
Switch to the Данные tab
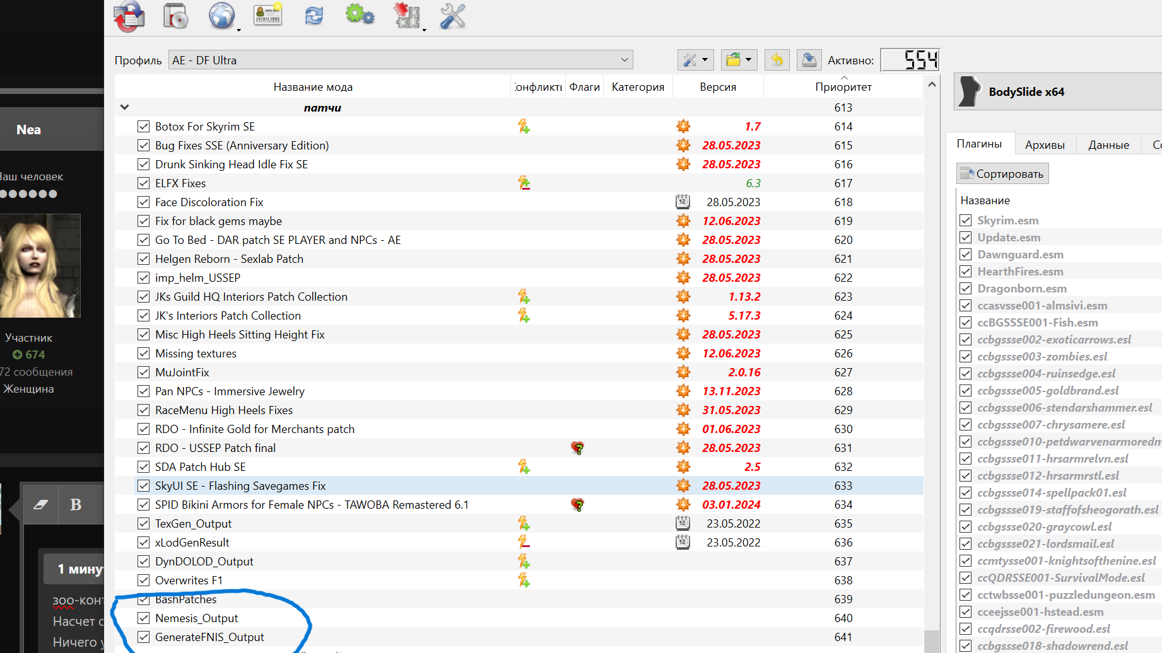[1108, 145]
